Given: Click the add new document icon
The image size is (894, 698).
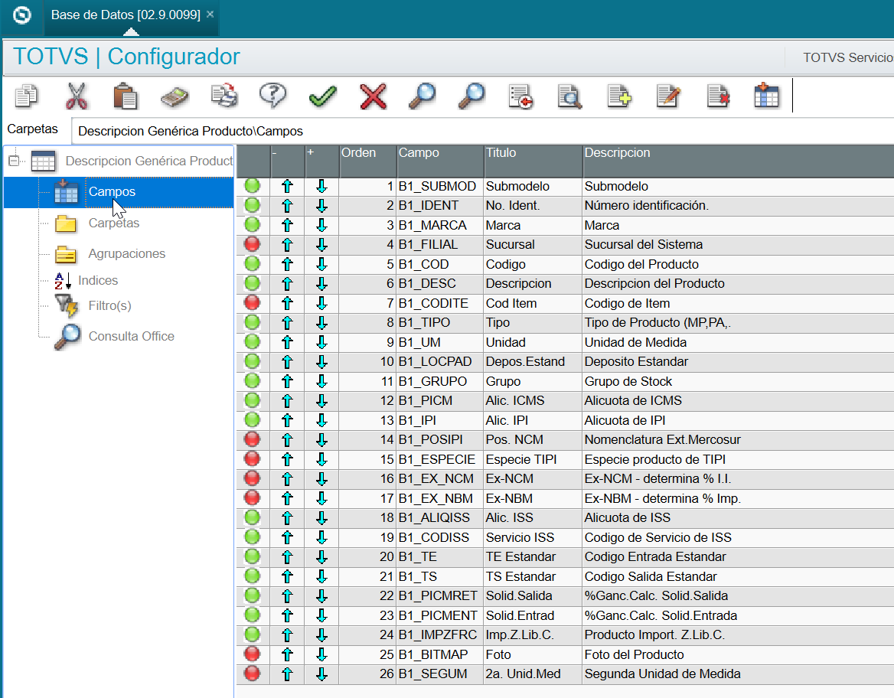Looking at the screenshot, I should coord(619,96).
